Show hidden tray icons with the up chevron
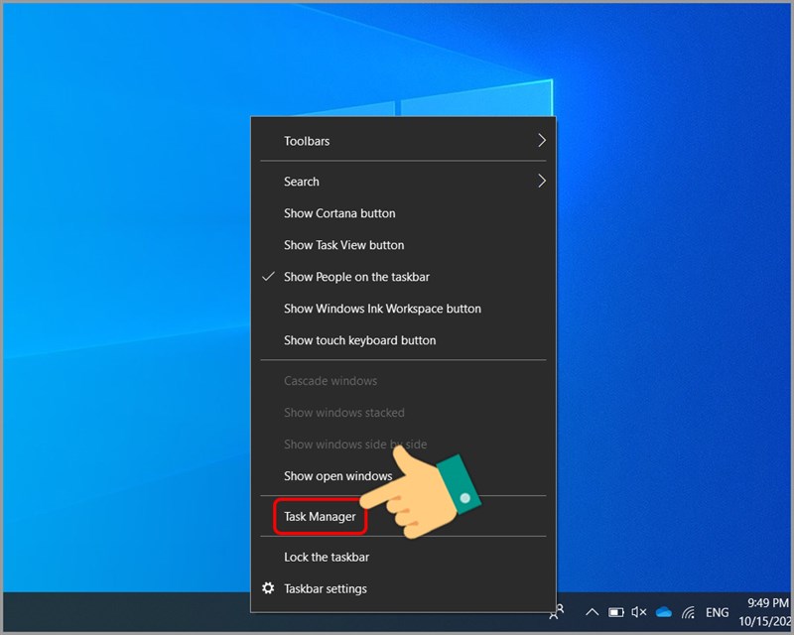The height and width of the screenshot is (635, 794). (x=592, y=612)
